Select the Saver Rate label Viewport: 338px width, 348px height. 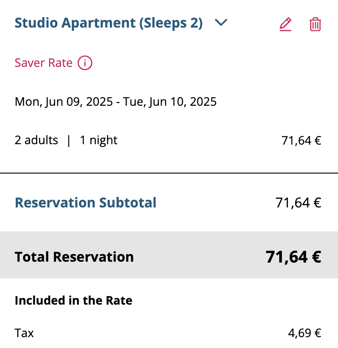pos(43,63)
